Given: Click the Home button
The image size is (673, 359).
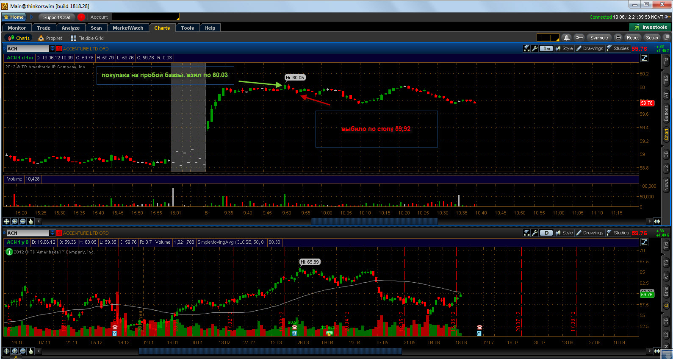Looking at the screenshot, I should click(x=14, y=17).
